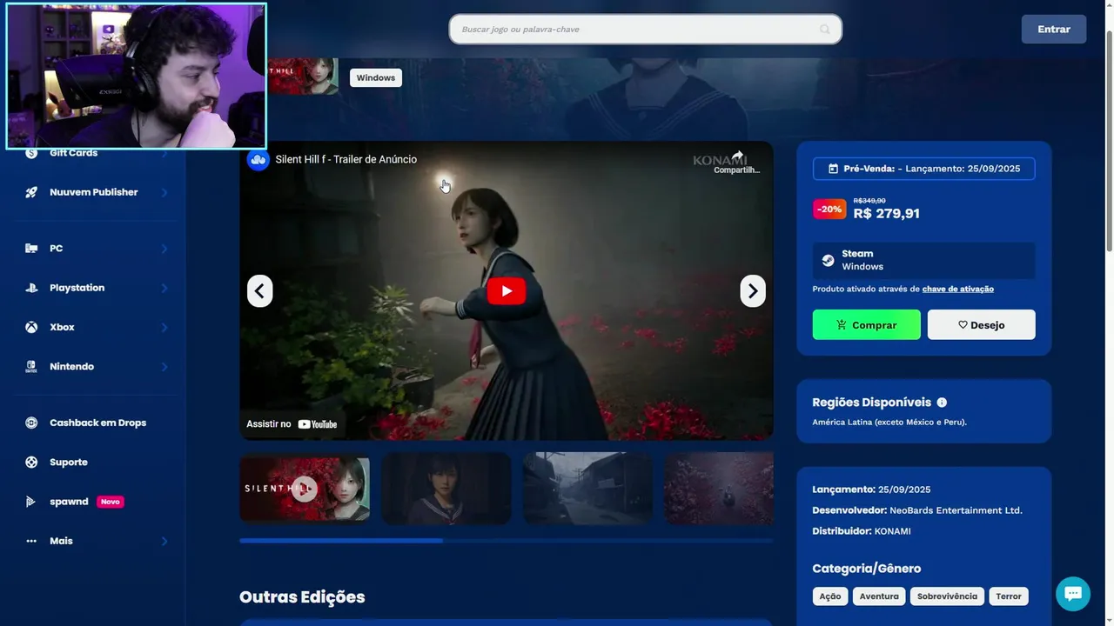The width and height of the screenshot is (1114, 626).
Task: Click the R$ 279,91 price text
Action: coord(887,214)
